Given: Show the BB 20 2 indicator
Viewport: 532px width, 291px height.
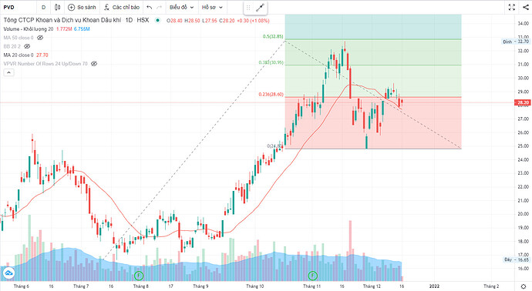Looking at the screenshot, I should pyautogui.click(x=27, y=46).
